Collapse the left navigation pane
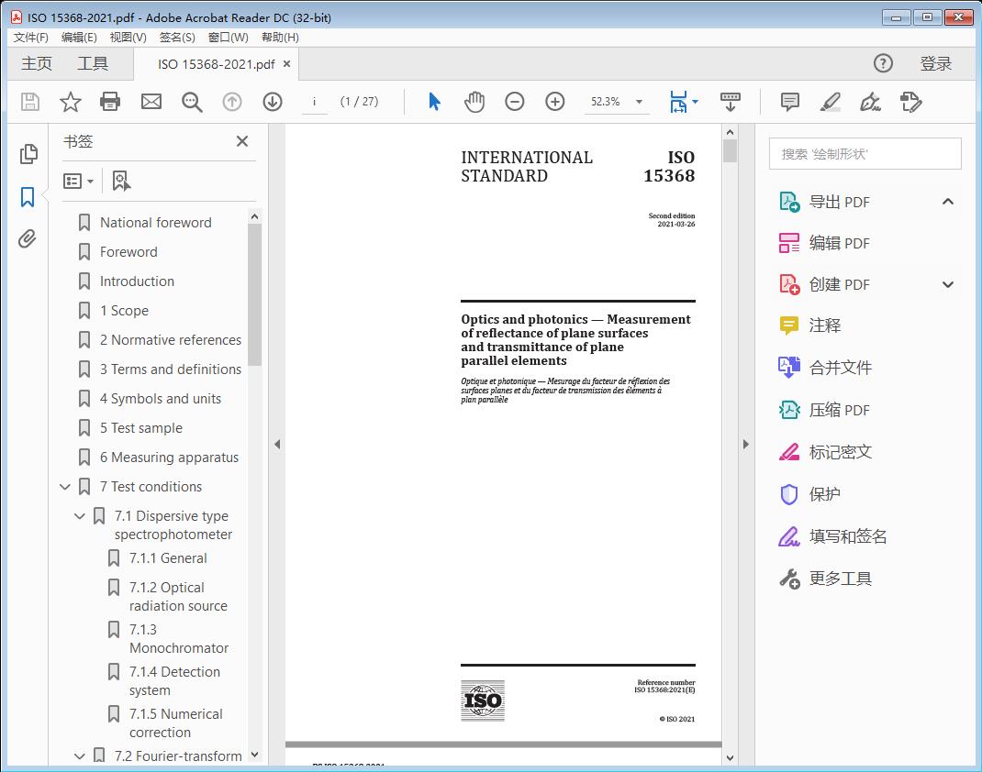Screen dimensions: 982x772 point(277,445)
